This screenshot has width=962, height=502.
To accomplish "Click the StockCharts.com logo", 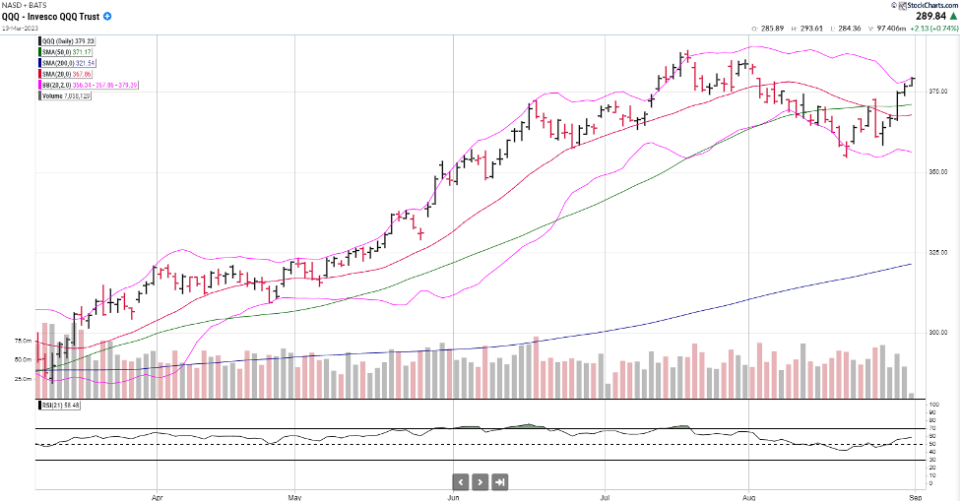I will tap(928, 5).
